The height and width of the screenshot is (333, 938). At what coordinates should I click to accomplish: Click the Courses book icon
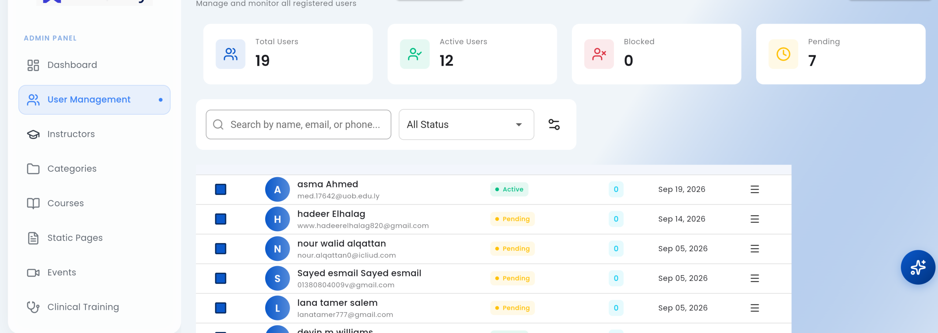click(33, 203)
